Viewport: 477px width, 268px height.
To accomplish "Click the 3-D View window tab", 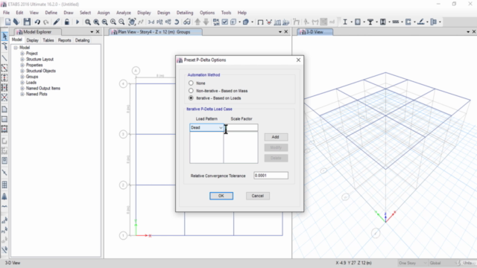I will point(315,32).
